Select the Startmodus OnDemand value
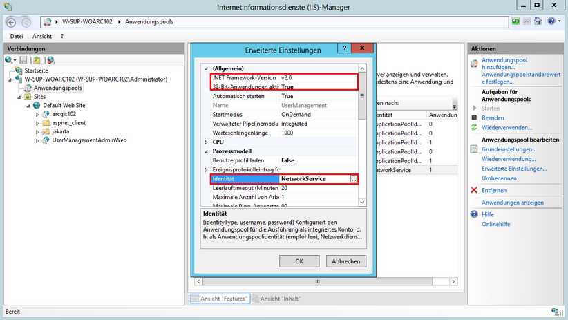 (x=296, y=115)
